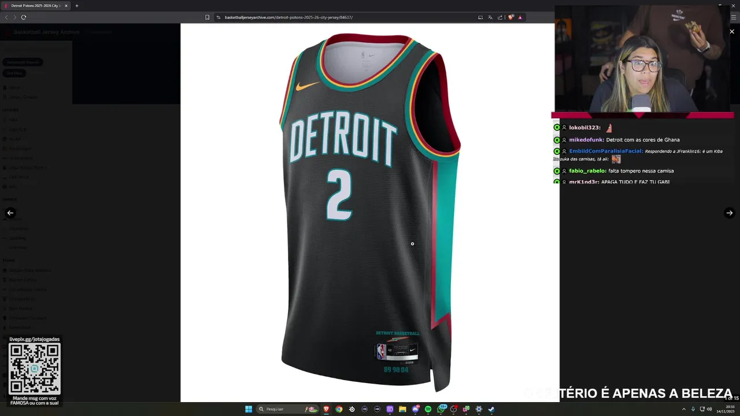Click the displayed Detroit jersey image
The width and height of the screenshot is (740, 416).
[x=370, y=213]
